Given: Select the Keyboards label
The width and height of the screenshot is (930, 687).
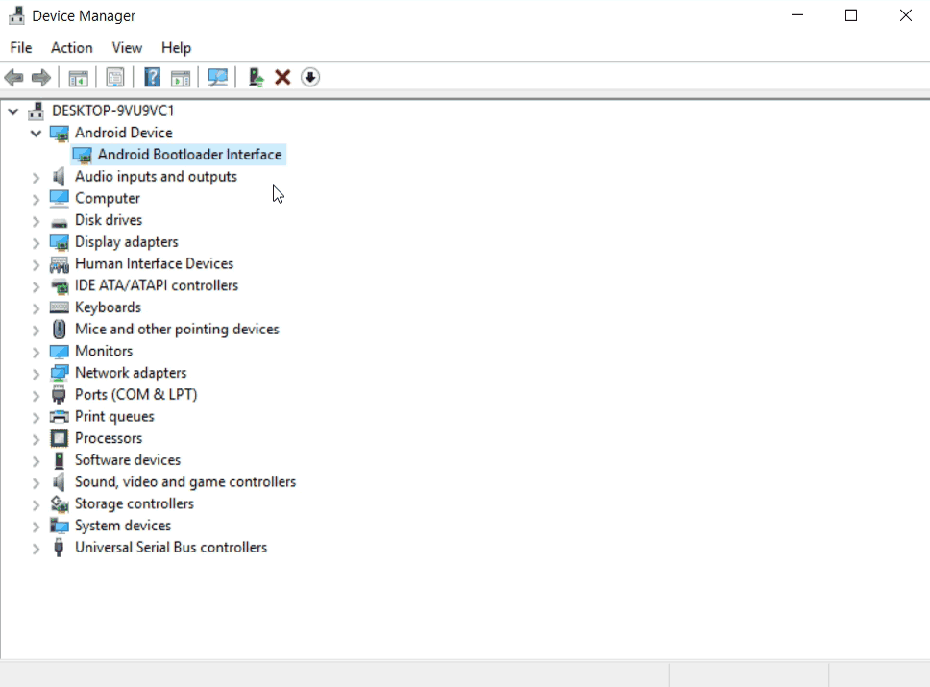Looking at the screenshot, I should click(x=108, y=307).
